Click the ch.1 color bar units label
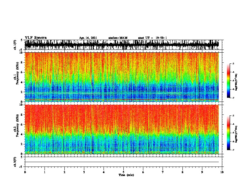Image resolution: width=250 pixels, height=193 pixels. coord(236,82)
